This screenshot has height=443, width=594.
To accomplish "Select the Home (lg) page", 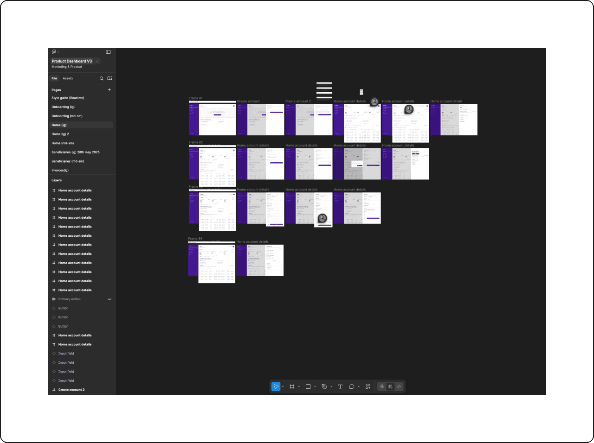I will [x=81, y=125].
